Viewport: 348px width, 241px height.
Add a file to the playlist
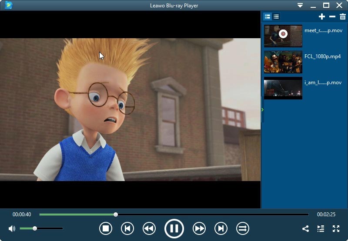pyautogui.click(x=321, y=17)
